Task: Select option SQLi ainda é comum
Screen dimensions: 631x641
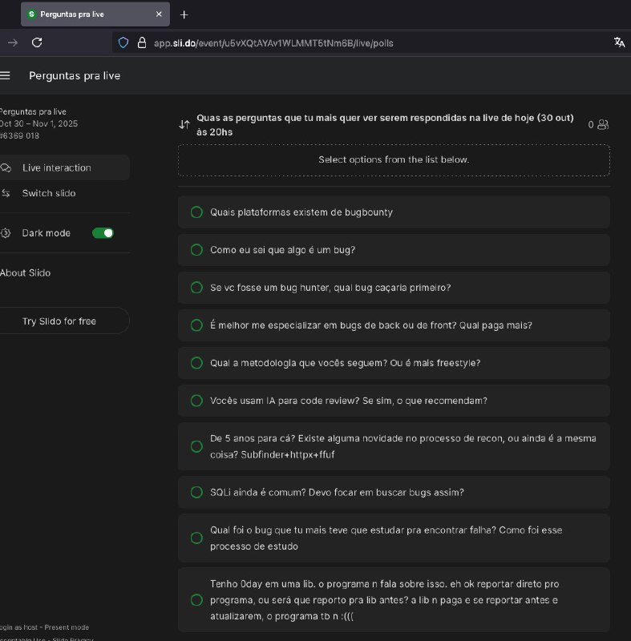Action: (394, 492)
